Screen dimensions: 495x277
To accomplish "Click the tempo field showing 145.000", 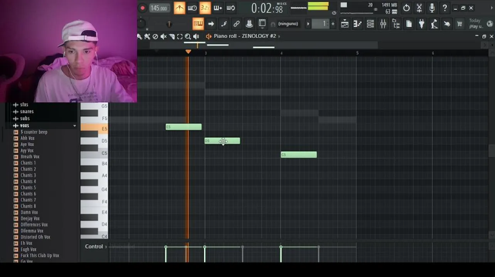I will (x=159, y=8).
